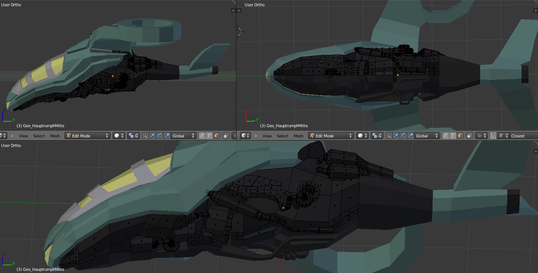
Task: Switch to vertex select mode in the top-right viewport
Action: 446,136
